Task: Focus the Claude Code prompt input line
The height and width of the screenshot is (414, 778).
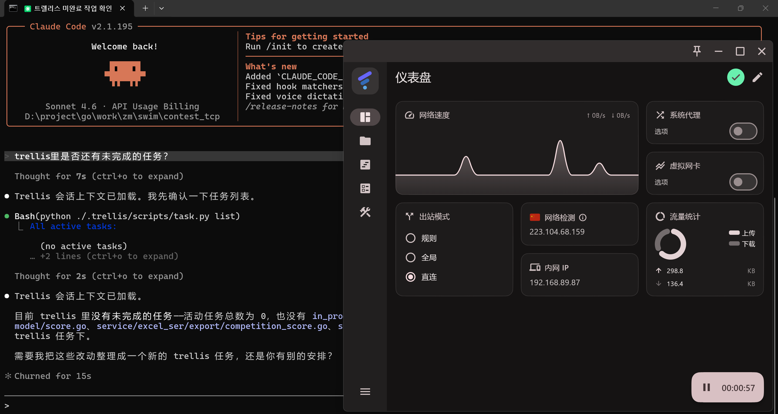Action: point(174,406)
